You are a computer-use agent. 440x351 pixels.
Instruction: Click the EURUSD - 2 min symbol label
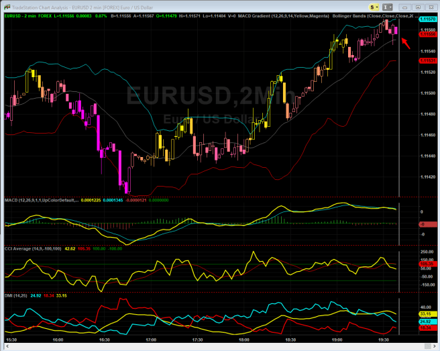pos(21,14)
